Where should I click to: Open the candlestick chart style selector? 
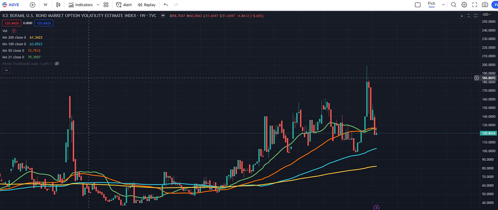click(58, 5)
